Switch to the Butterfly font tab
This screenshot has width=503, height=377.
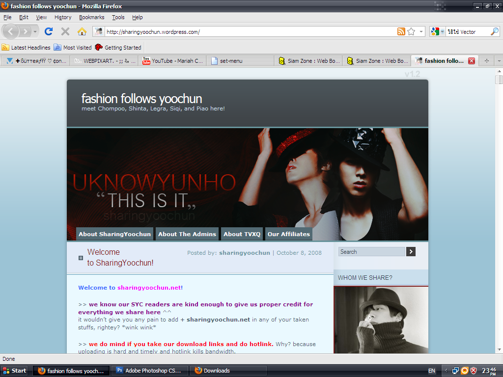(x=36, y=61)
